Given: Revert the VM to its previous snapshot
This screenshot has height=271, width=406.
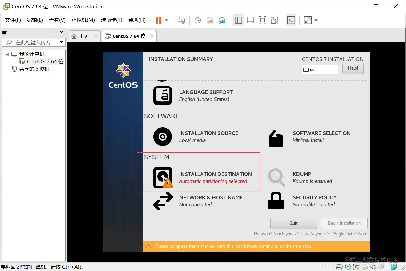Looking at the screenshot, I should point(210,20).
